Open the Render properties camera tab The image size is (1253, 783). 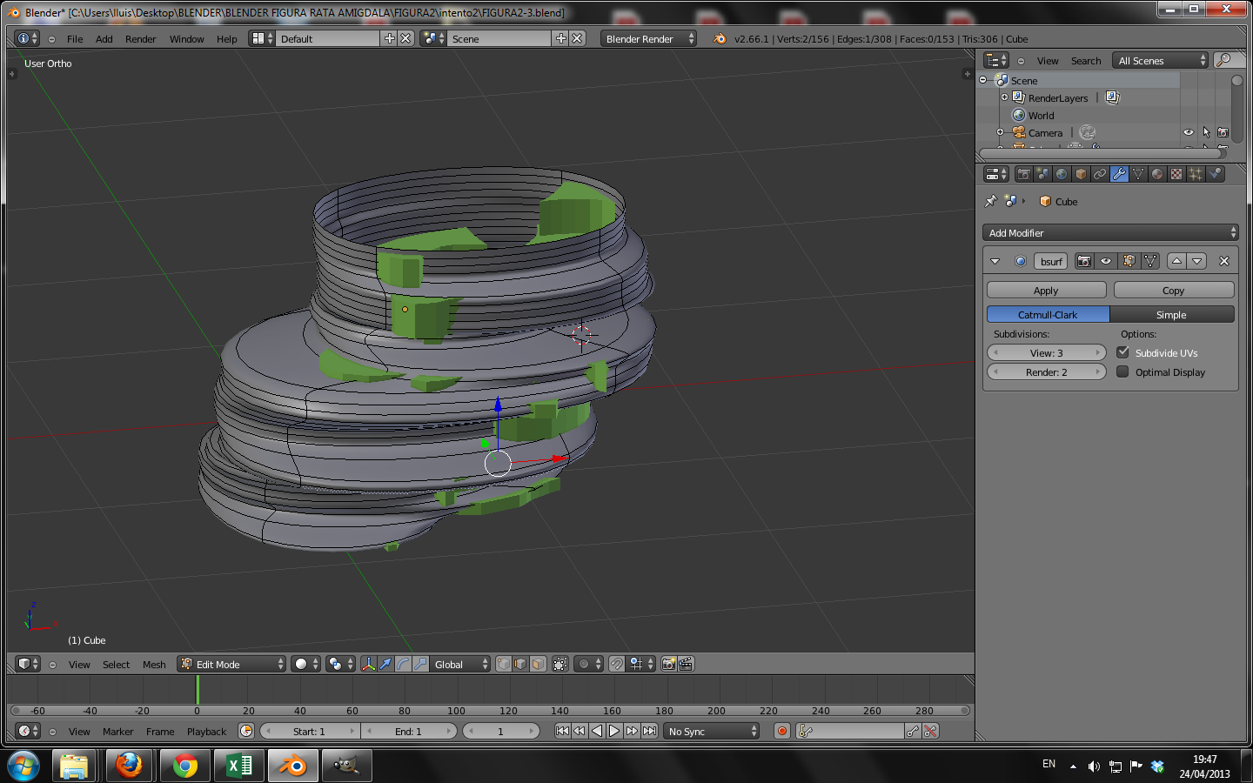1024,175
